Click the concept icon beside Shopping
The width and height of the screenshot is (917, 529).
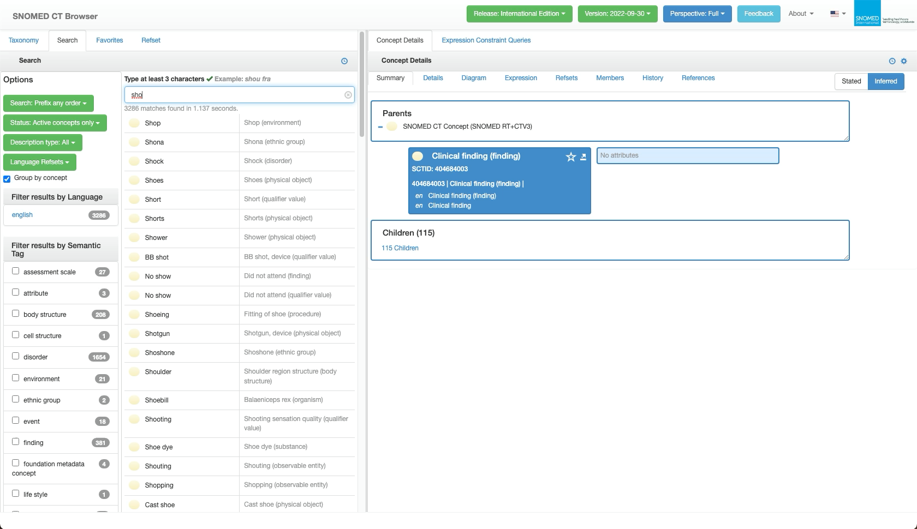click(x=134, y=485)
